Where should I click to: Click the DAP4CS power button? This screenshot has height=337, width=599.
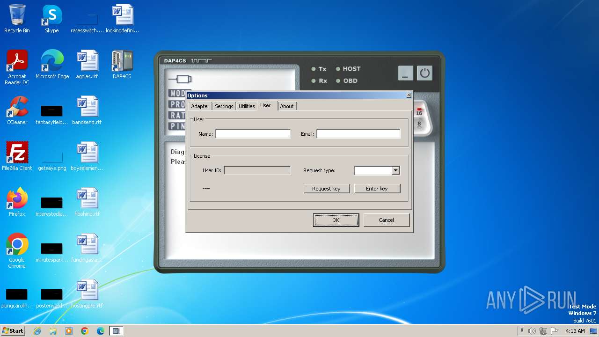[x=424, y=73]
